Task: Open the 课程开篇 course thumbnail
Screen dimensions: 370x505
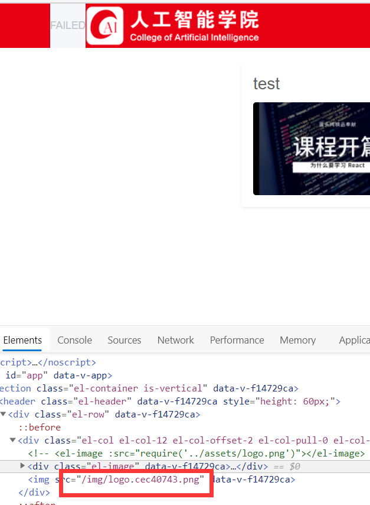Action: click(x=312, y=148)
